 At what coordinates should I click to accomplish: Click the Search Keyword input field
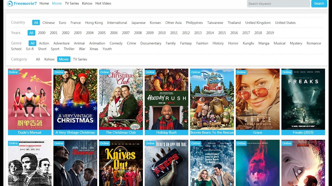[x=278, y=4]
